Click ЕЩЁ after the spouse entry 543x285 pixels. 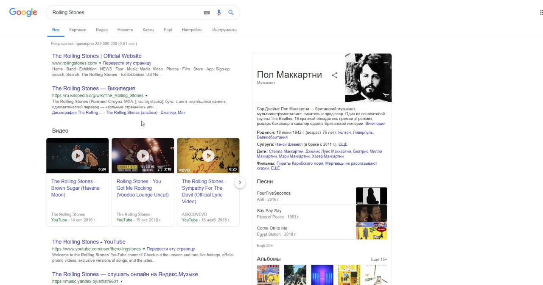coord(343,144)
